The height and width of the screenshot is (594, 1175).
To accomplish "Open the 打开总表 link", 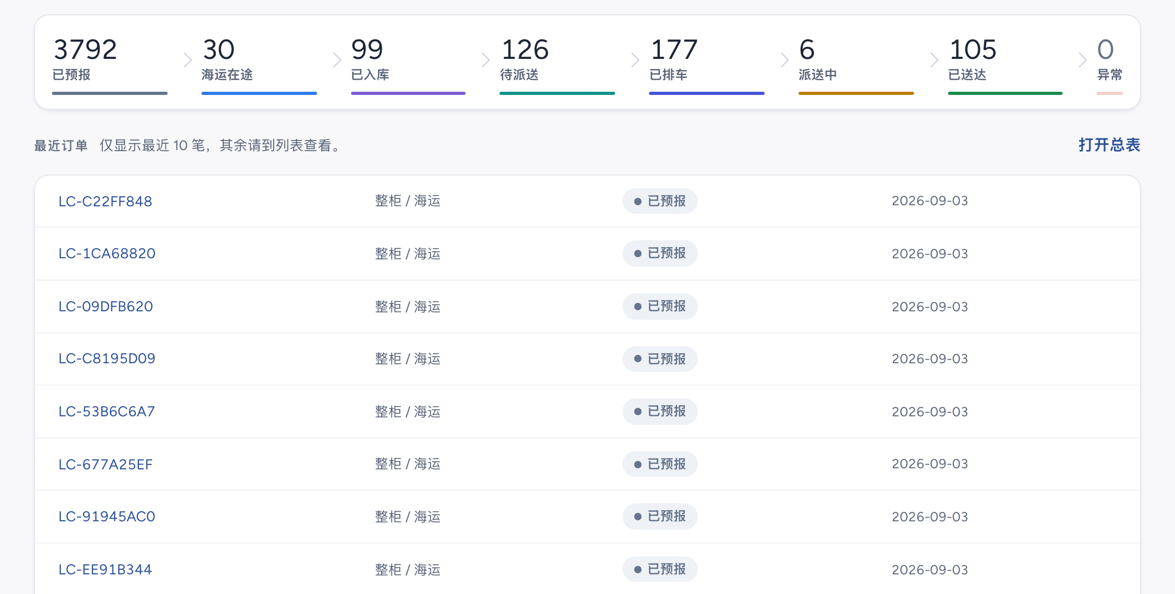I will (1109, 145).
